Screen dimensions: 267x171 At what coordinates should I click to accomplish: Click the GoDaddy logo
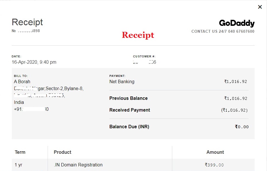(237, 23)
